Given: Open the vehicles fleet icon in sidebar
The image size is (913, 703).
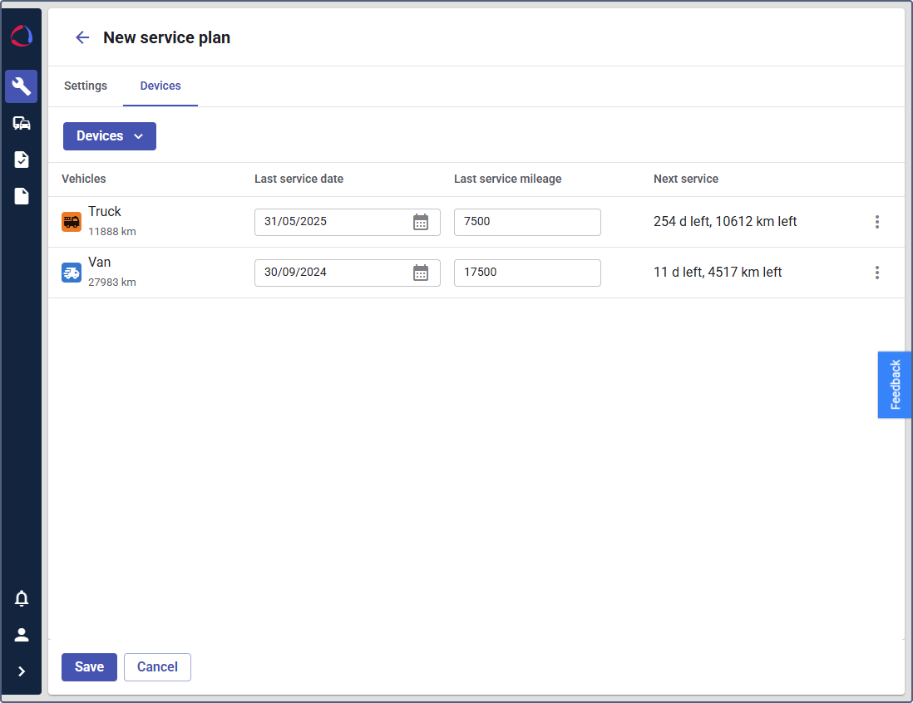Looking at the screenshot, I should tap(22, 123).
